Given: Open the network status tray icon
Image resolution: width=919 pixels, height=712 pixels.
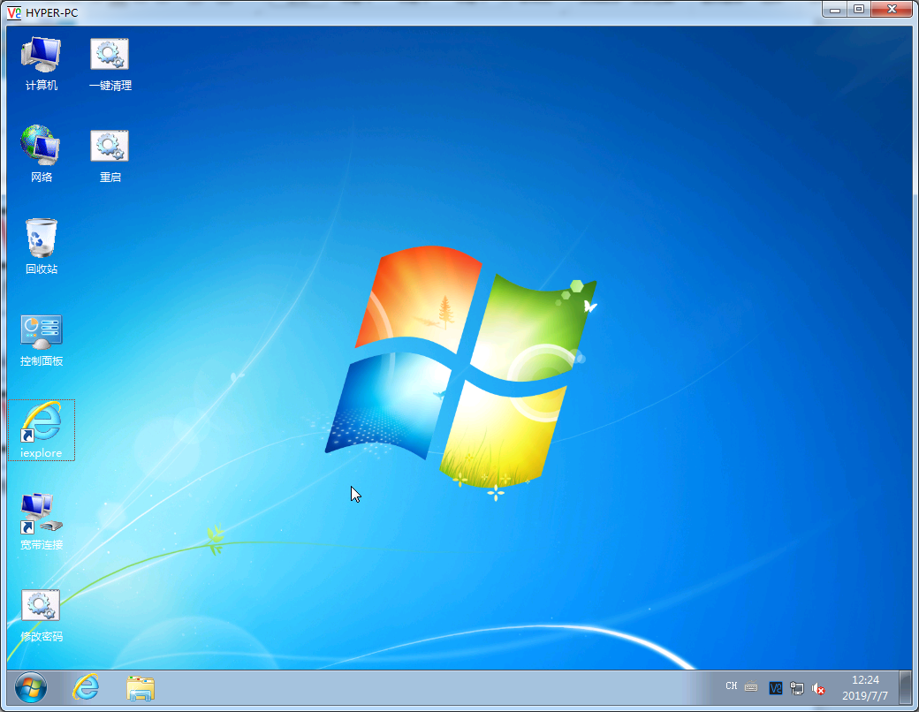Looking at the screenshot, I should (x=796, y=688).
